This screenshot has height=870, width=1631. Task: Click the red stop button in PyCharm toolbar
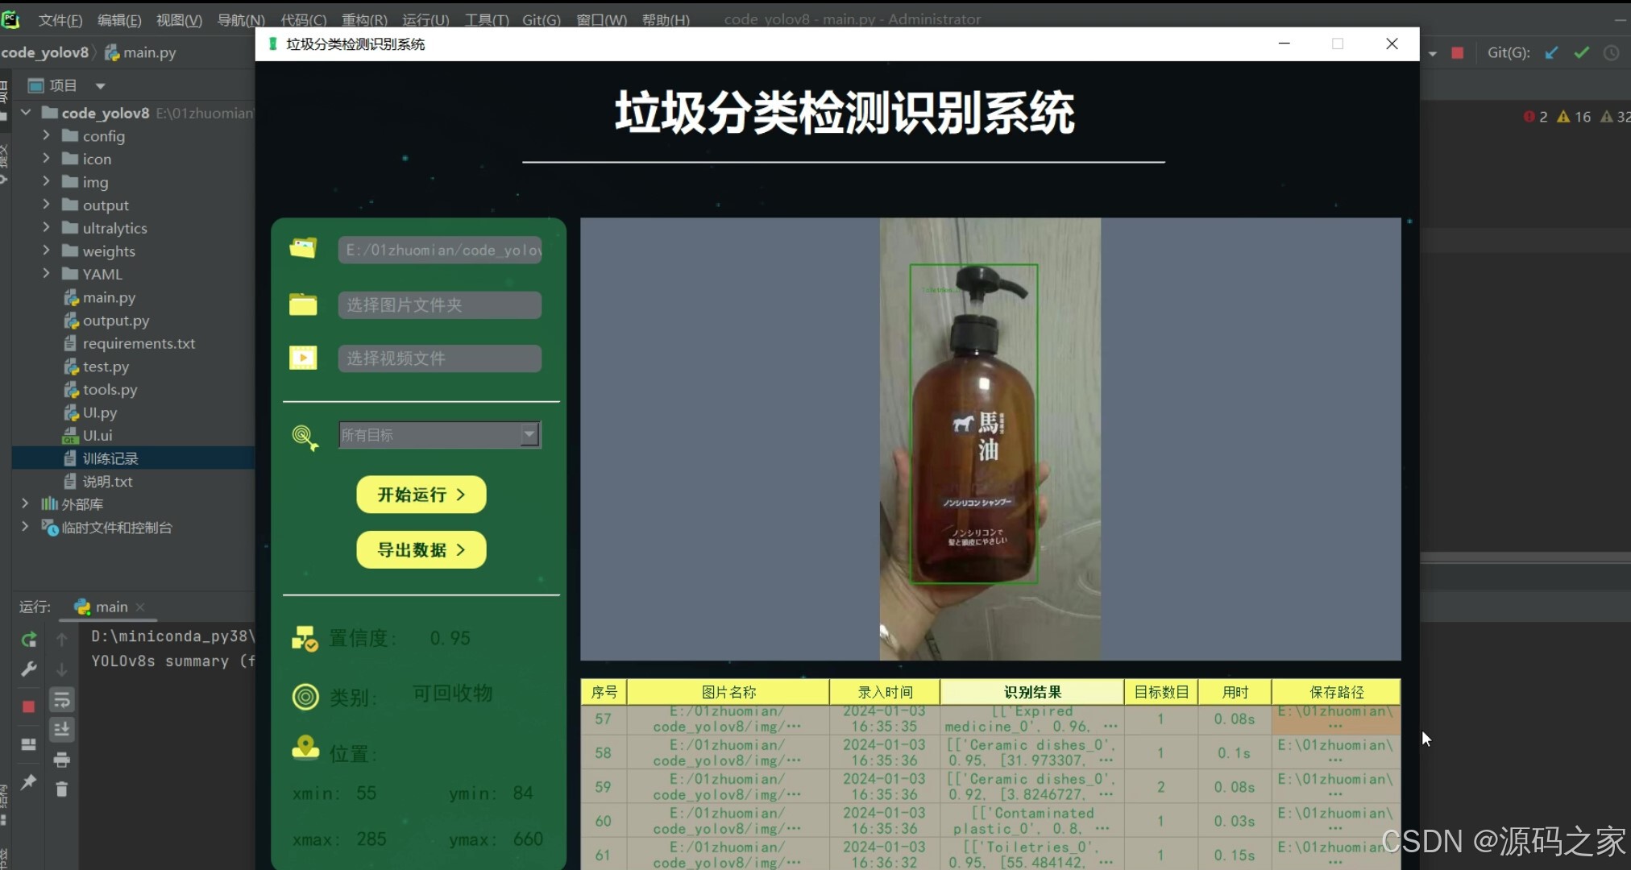point(1457,52)
